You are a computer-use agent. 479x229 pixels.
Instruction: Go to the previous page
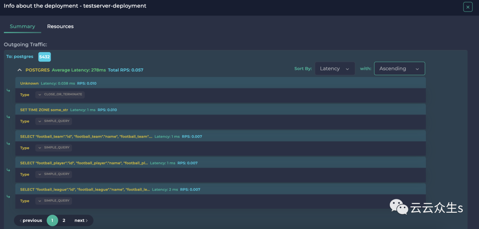tap(31, 221)
